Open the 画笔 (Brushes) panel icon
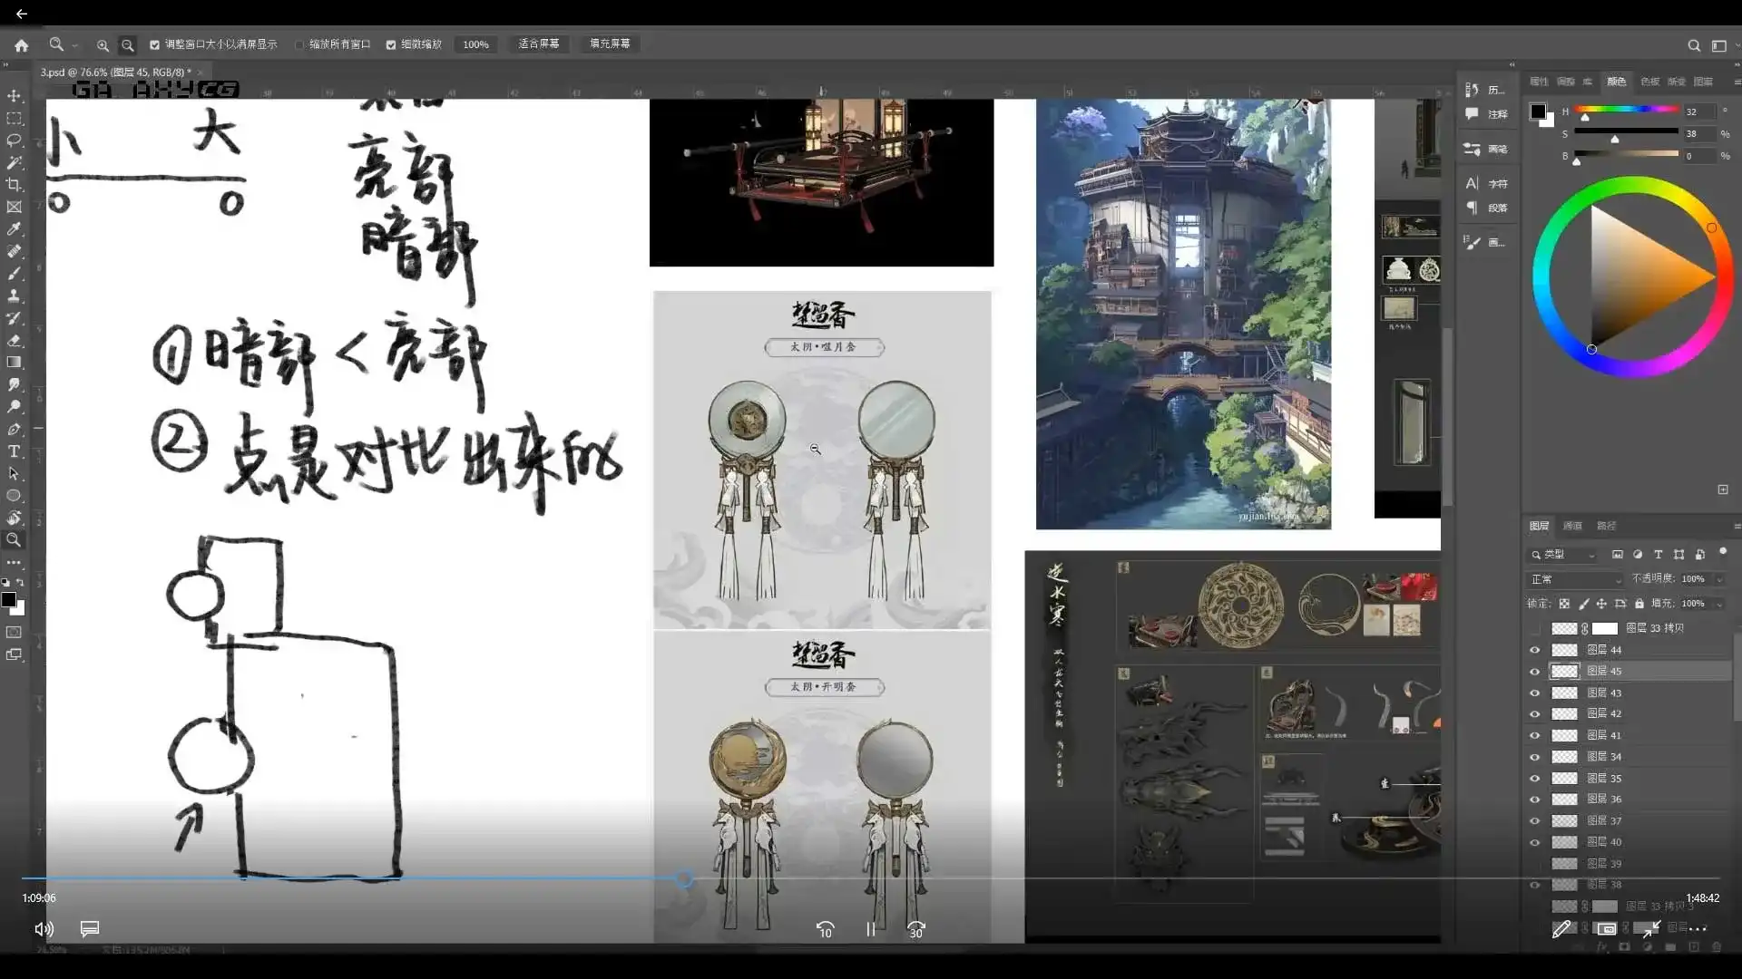1742x979 pixels. [x=1472, y=150]
